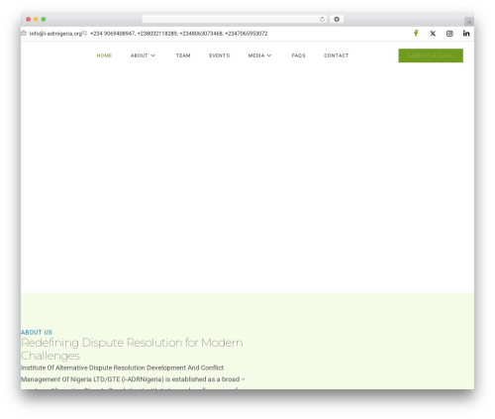
Task: Click the phone numbers text in top bar
Action: tap(178, 34)
